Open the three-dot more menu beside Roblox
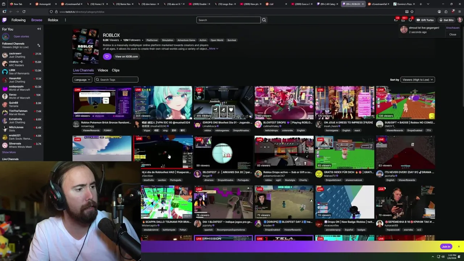This screenshot has width=464, height=261. pyautogui.click(x=65, y=20)
